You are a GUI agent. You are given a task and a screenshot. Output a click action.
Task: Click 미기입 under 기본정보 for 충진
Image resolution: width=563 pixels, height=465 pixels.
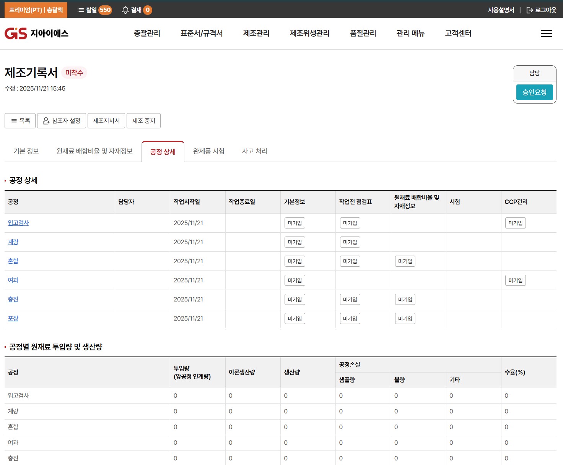295,300
